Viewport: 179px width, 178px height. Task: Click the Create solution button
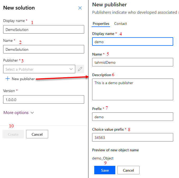tap(13, 134)
